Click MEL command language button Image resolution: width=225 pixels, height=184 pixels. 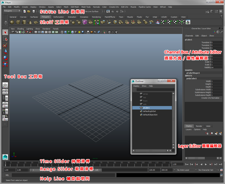(x=7, y=175)
